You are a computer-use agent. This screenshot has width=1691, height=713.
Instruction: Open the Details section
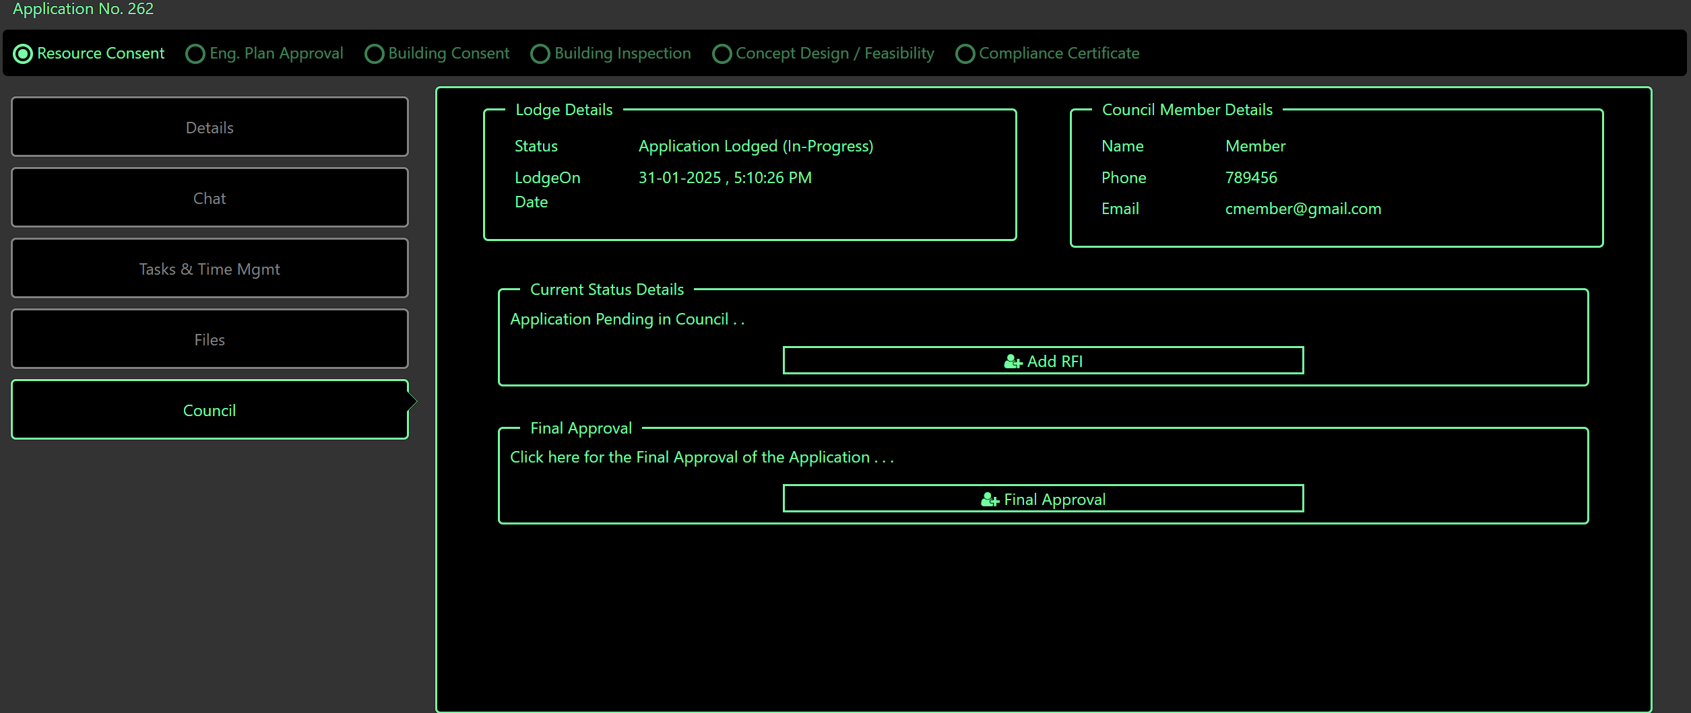click(209, 127)
